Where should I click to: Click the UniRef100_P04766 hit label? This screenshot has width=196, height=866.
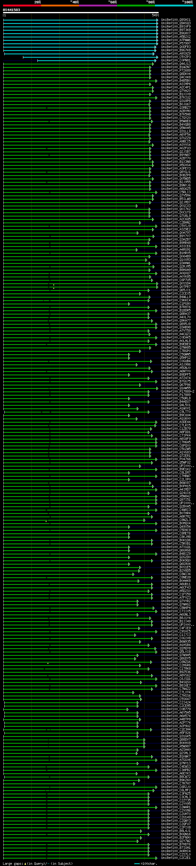(175, 459)
